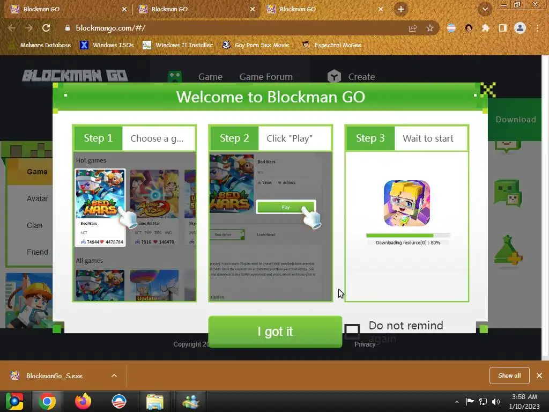Click the green "I got it" button
The width and height of the screenshot is (549, 412).
coord(275,332)
